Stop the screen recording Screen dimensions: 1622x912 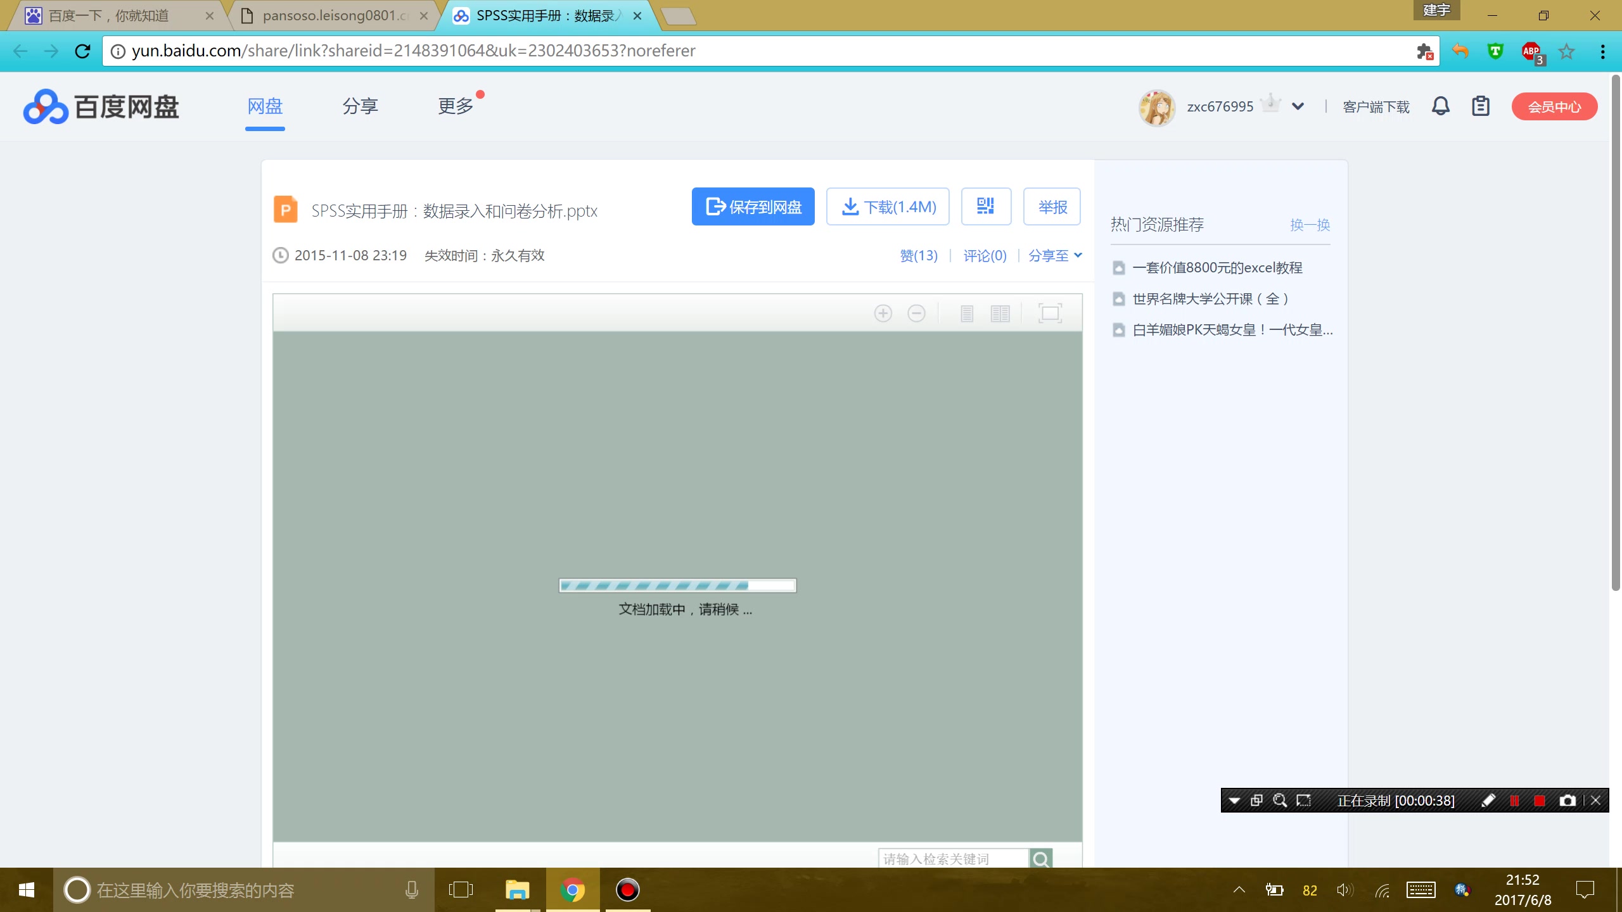pyautogui.click(x=1540, y=801)
